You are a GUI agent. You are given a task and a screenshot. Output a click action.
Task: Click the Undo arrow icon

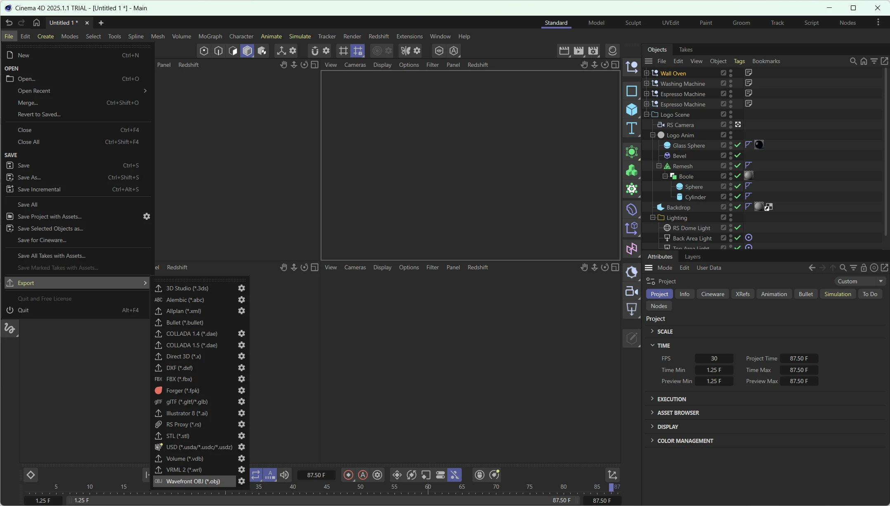click(9, 23)
